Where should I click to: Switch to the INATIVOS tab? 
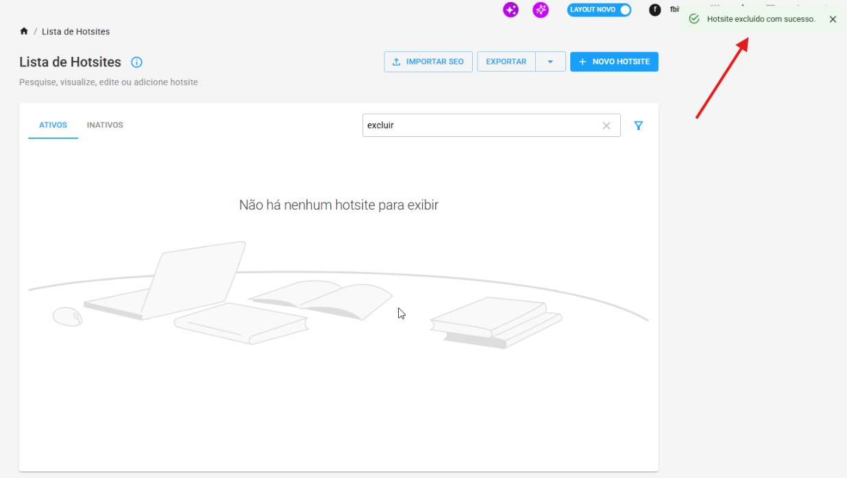(x=105, y=125)
